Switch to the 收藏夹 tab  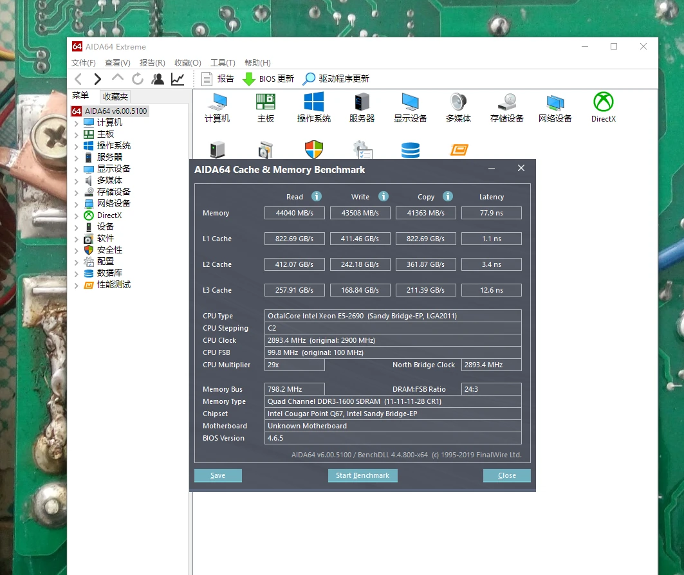click(x=116, y=96)
